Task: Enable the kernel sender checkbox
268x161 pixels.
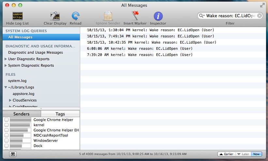Action: coord(7,125)
